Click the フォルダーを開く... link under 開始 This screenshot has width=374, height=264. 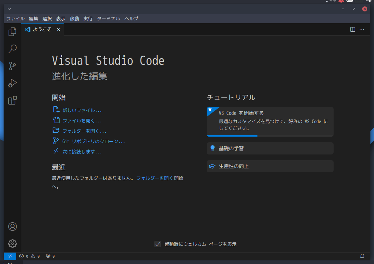pyautogui.click(x=84, y=131)
